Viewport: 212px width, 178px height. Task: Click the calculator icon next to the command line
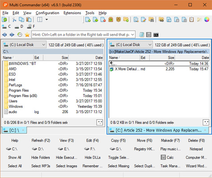(148, 35)
